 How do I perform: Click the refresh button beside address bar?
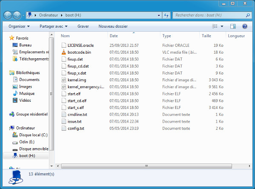point(167,15)
